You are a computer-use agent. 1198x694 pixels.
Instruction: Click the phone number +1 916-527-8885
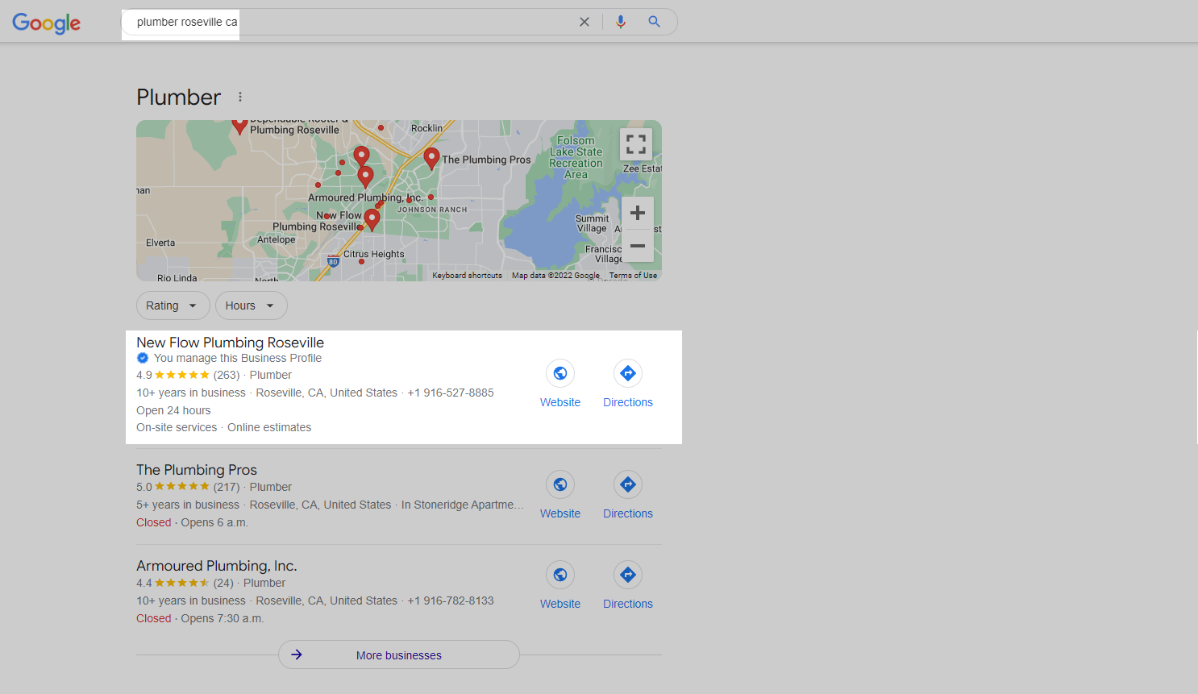click(x=451, y=393)
